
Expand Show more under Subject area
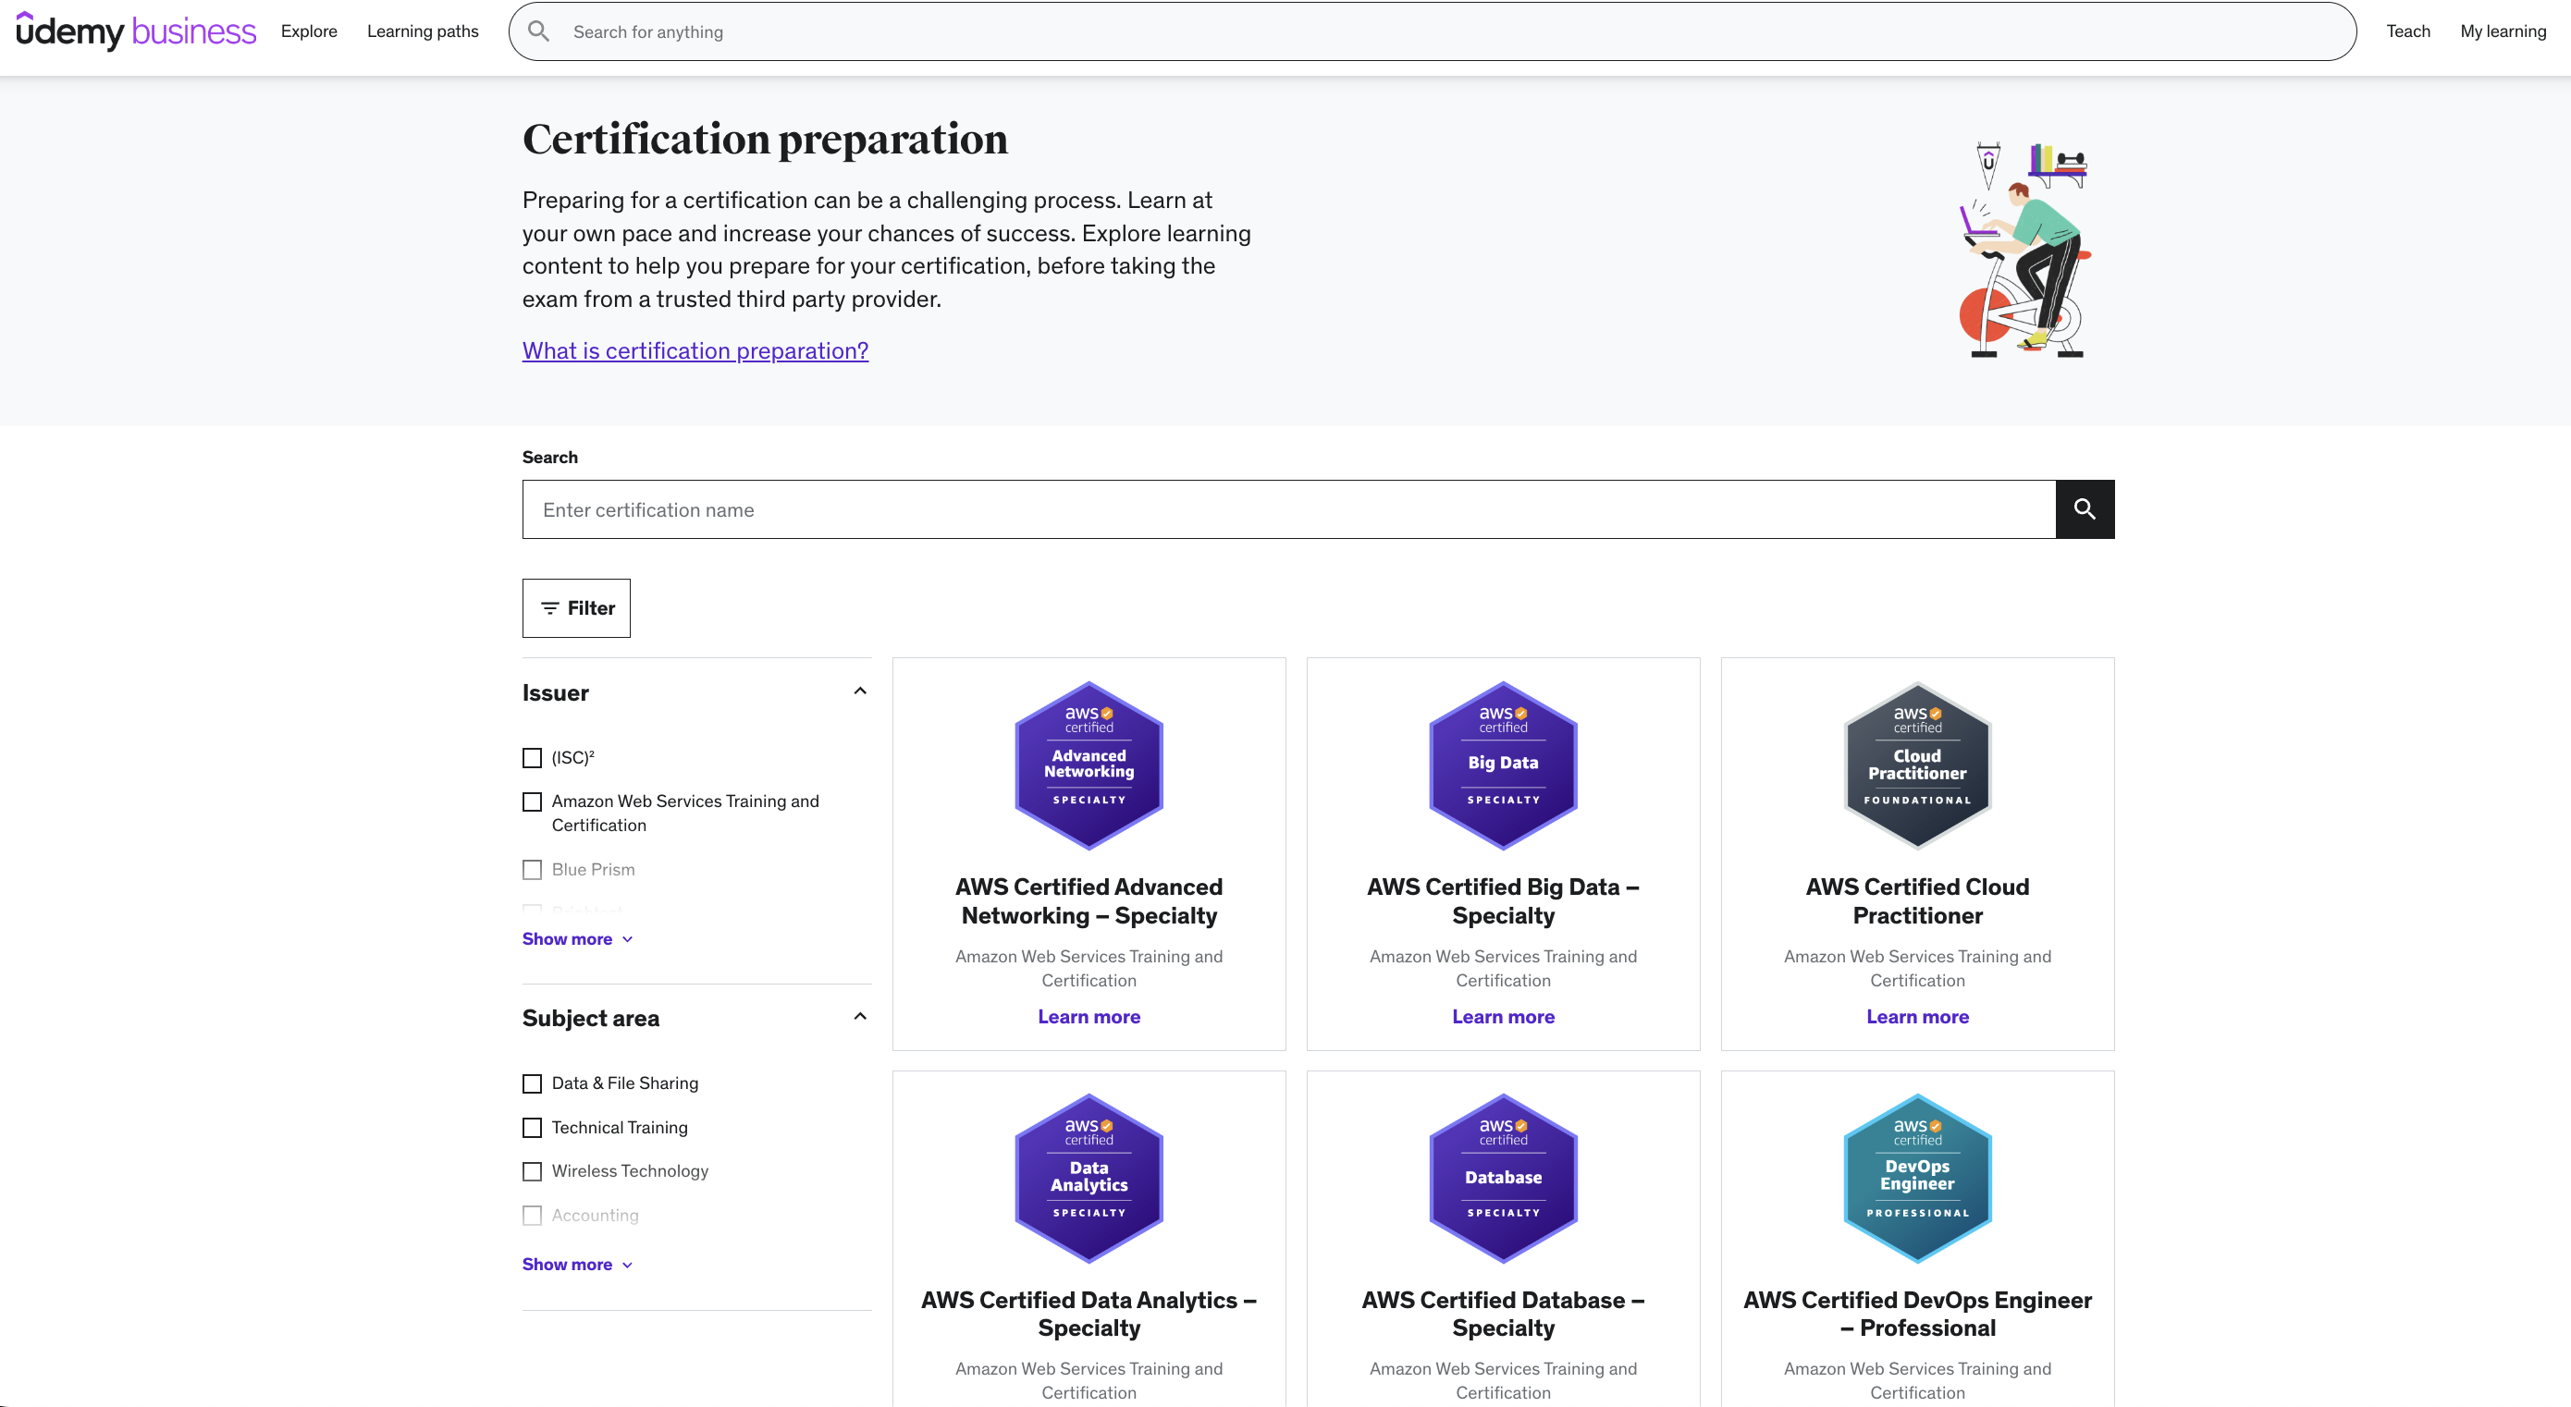point(578,1264)
